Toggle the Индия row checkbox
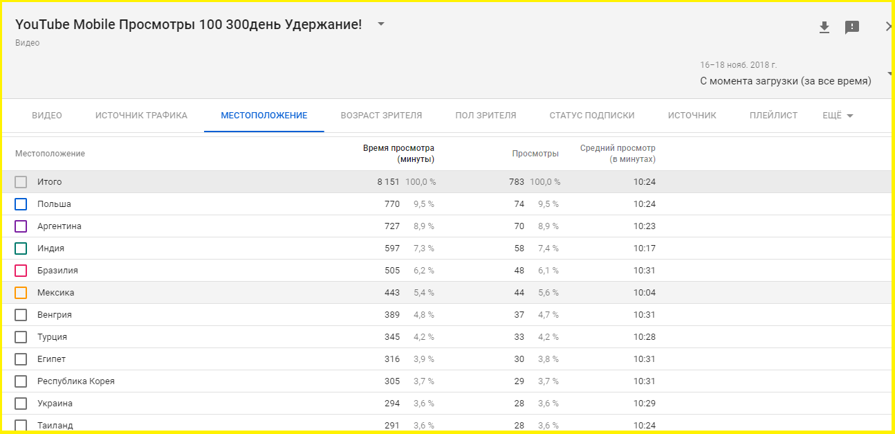Viewport: 895px width, 434px height. 21,248
